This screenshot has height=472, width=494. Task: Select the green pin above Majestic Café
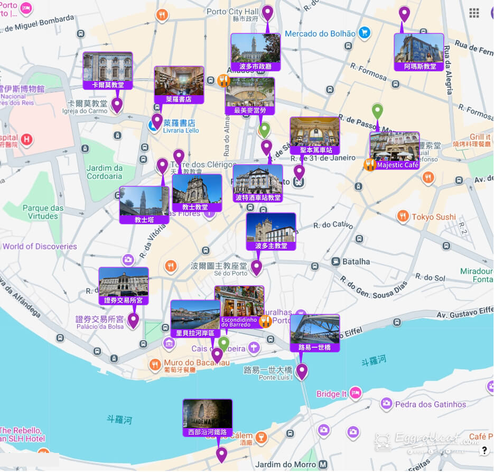click(377, 111)
